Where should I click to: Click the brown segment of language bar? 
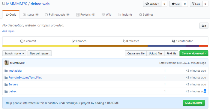pos(113,46)
